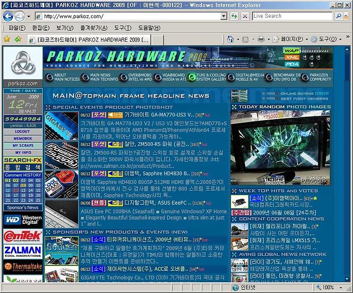Open the ASUS EeePC article headline
Image resolution: width=353 pixels, height=293 pixels.
tap(158, 203)
